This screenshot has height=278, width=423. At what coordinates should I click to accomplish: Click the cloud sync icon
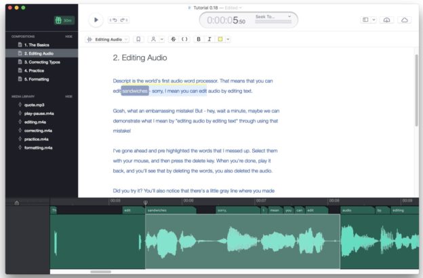point(405,20)
